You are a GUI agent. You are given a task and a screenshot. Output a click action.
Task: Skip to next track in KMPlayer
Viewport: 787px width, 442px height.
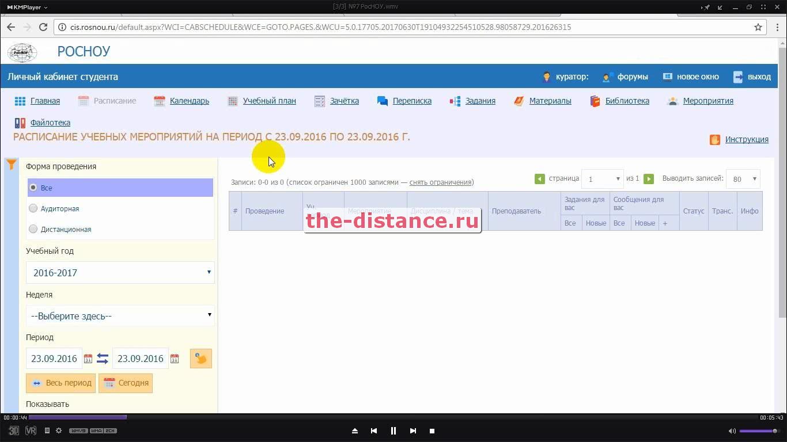point(413,430)
